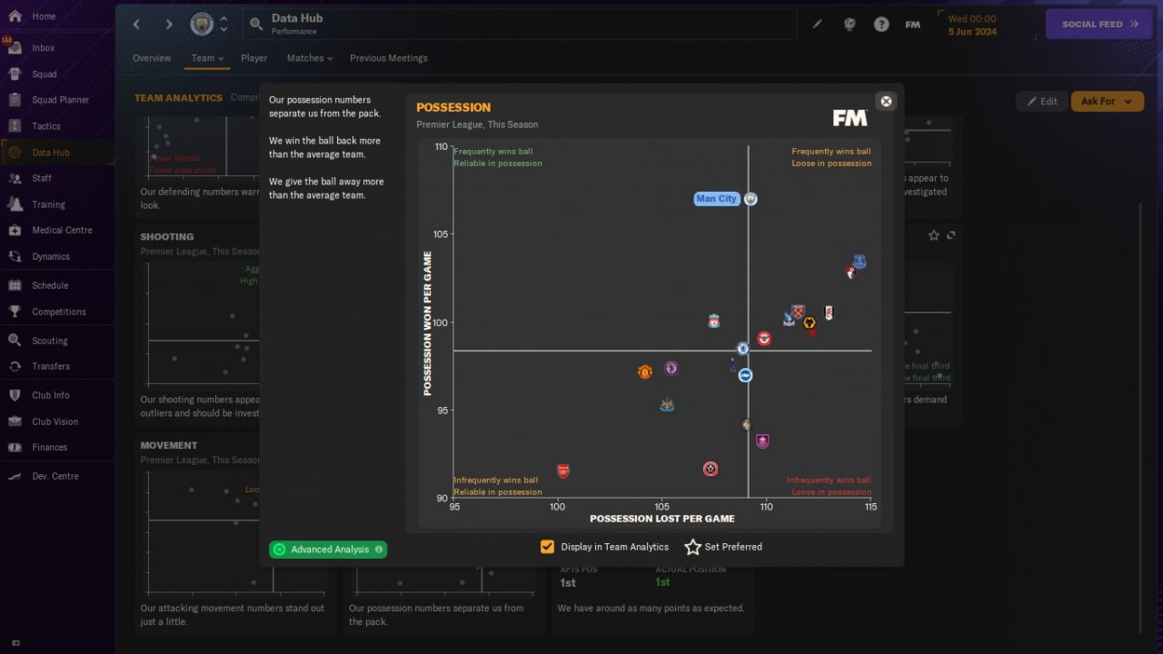Open Competitions from the sidebar menu

click(59, 312)
